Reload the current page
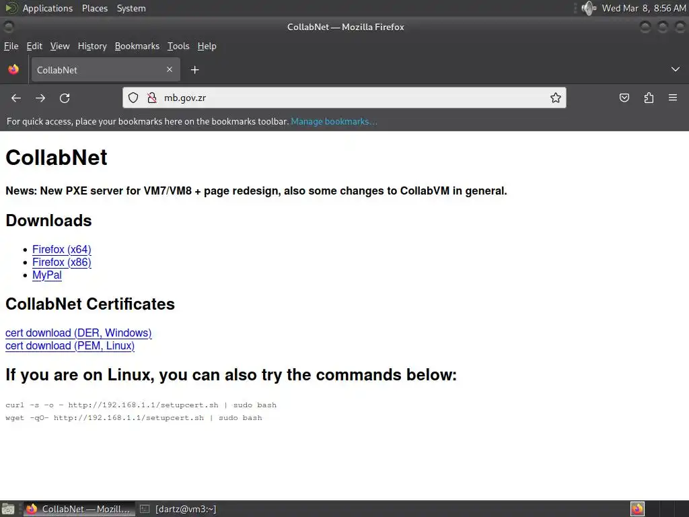 pyautogui.click(x=65, y=98)
